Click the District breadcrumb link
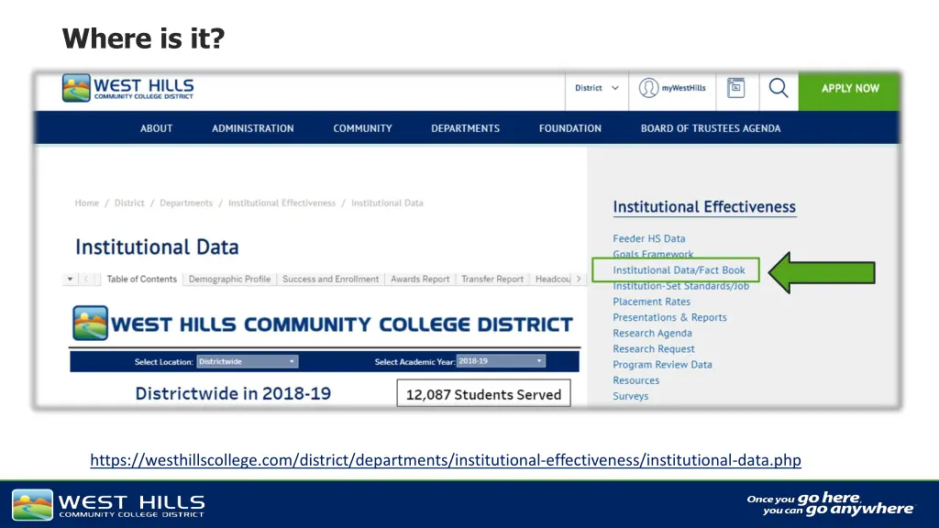This screenshot has width=939, height=528. 129,203
